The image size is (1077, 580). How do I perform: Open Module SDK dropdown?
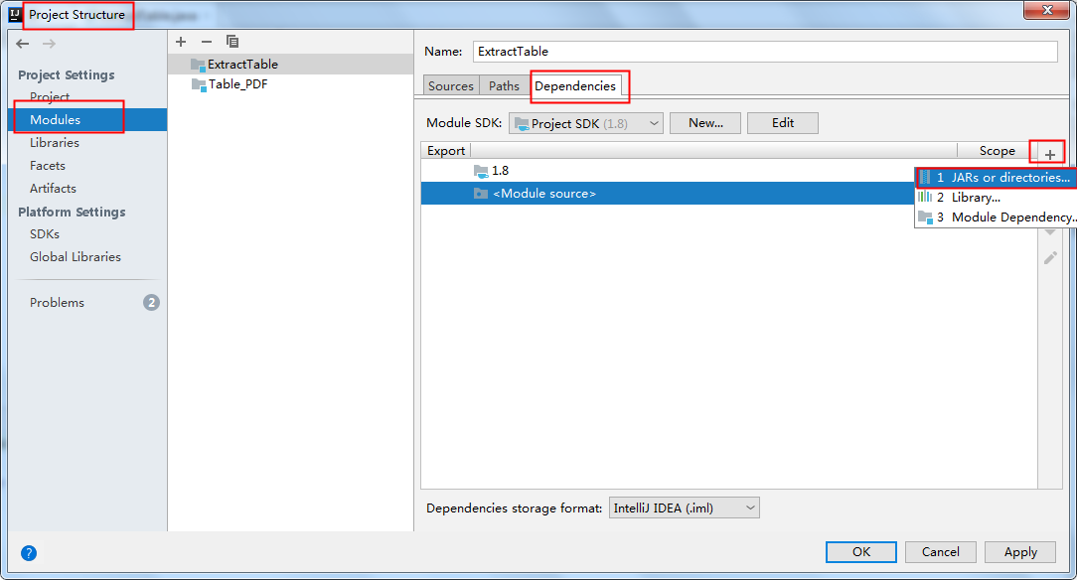point(586,123)
